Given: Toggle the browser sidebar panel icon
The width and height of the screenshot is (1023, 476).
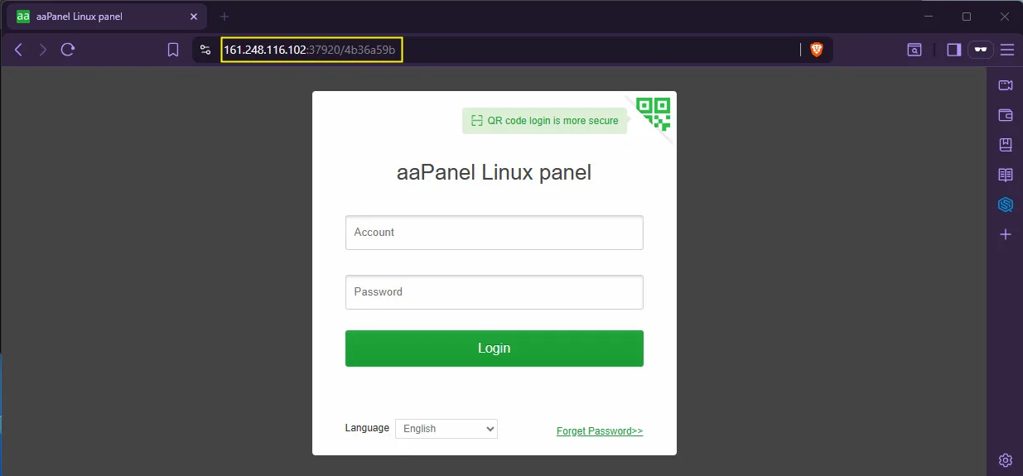Looking at the screenshot, I should [x=953, y=50].
